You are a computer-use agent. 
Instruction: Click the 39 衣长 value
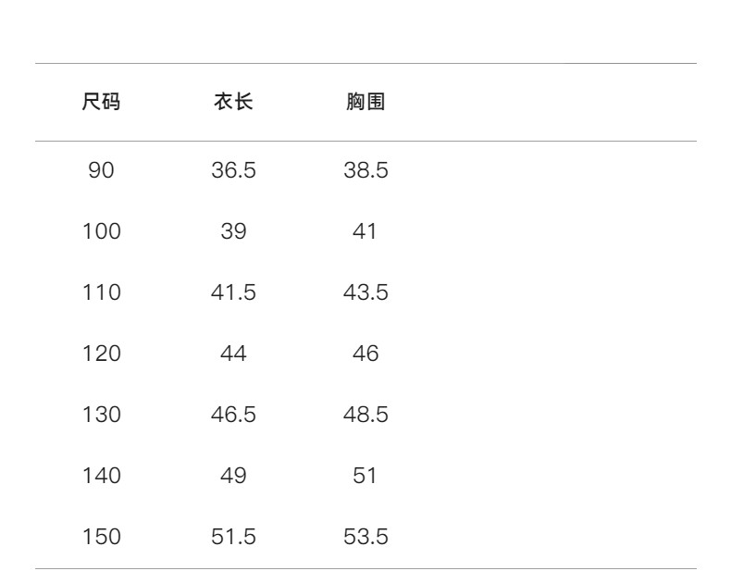[x=233, y=232]
